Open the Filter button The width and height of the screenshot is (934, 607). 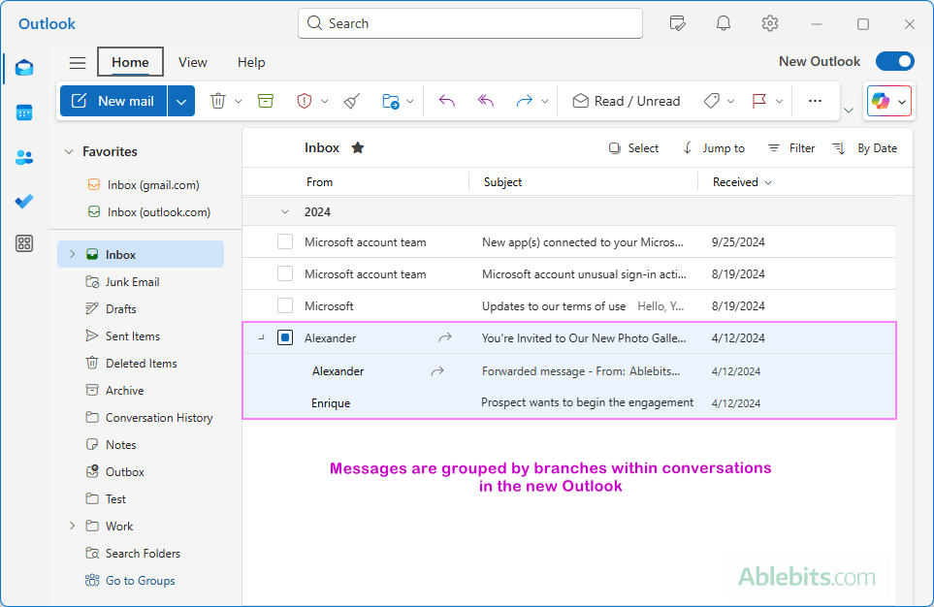791,148
